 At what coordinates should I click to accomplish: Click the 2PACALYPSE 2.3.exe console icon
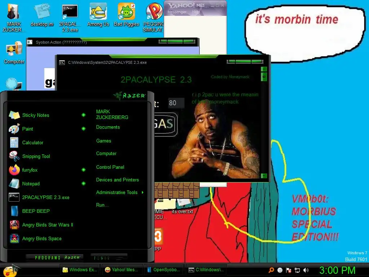14,197
